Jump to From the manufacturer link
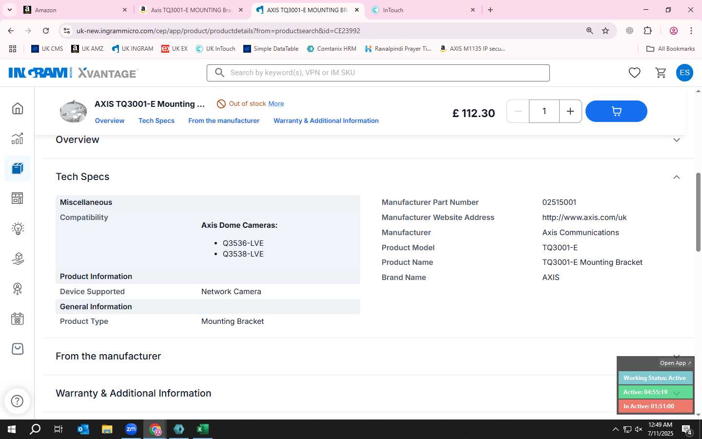 pos(224,120)
